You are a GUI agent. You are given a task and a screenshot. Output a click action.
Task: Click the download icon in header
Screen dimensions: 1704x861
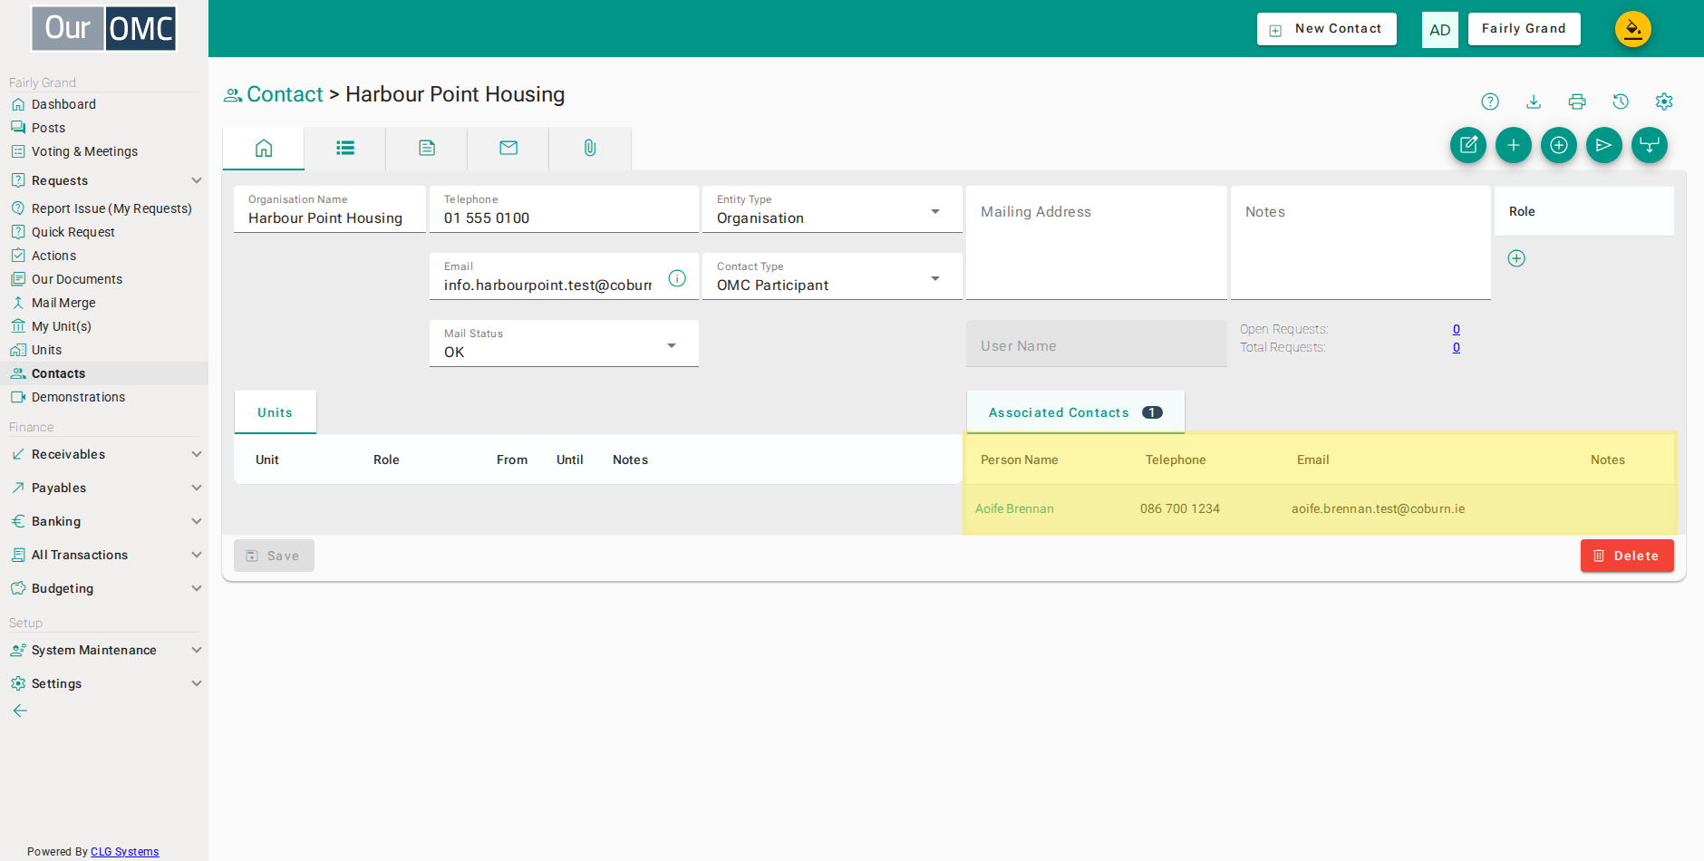1534,102
